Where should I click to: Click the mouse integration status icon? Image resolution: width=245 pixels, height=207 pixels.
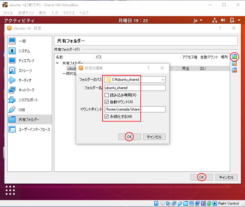tap(209, 203)
